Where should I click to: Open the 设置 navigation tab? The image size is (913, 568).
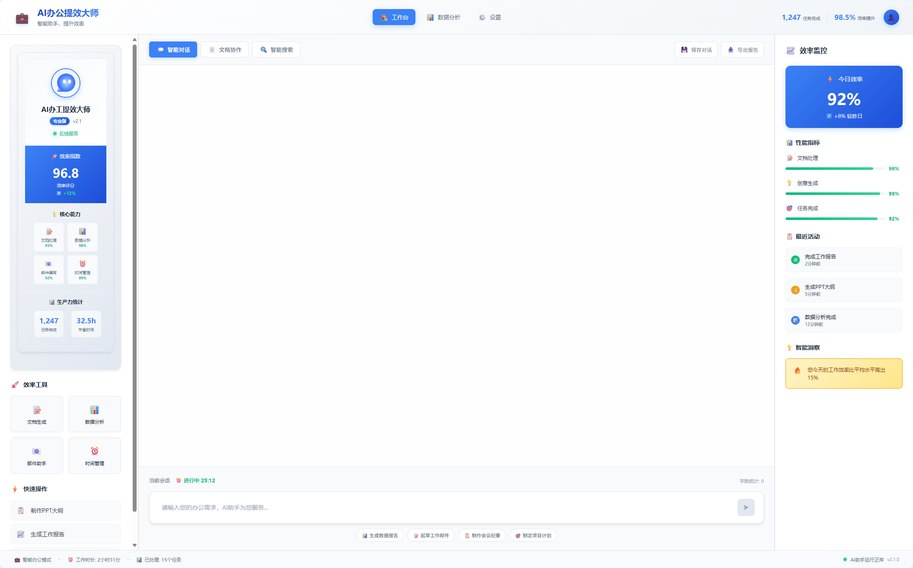click(490, 17)
